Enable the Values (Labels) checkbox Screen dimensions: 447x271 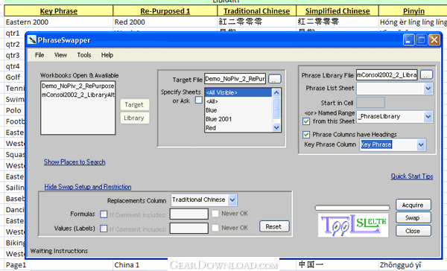pos(104,229)
